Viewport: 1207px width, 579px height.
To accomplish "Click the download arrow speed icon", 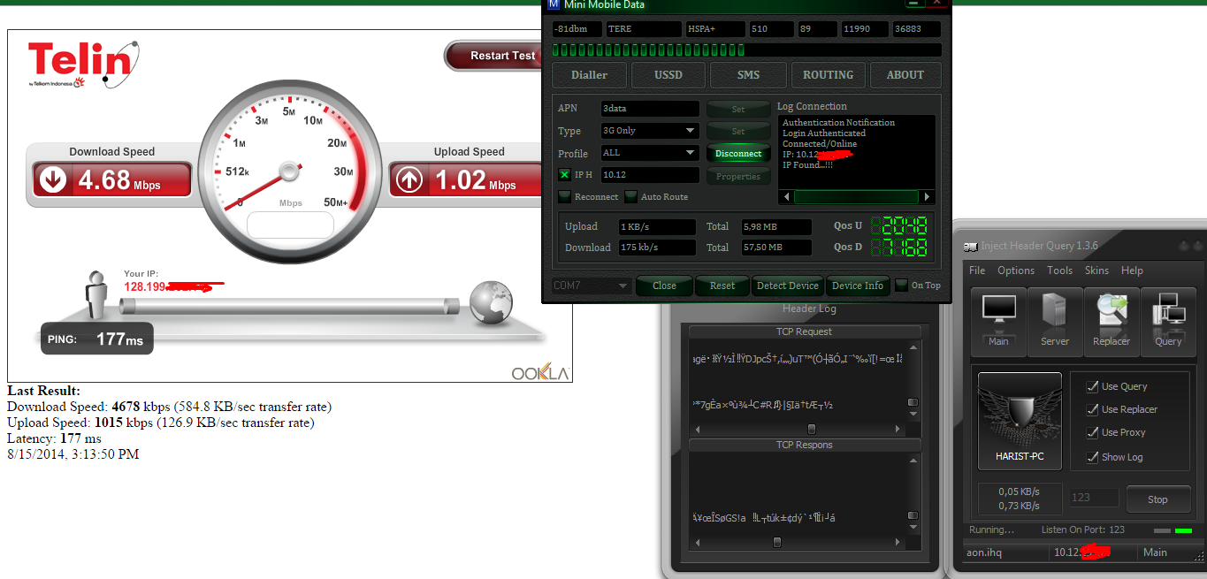I will click(54, 180).
